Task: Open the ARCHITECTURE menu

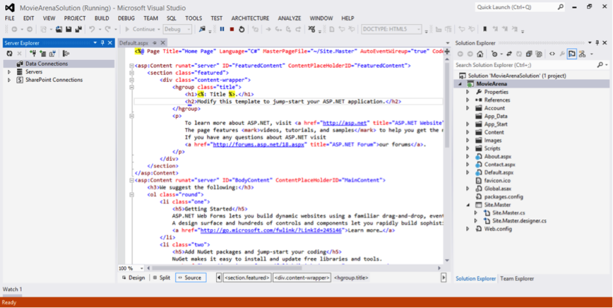Action: 250,18
